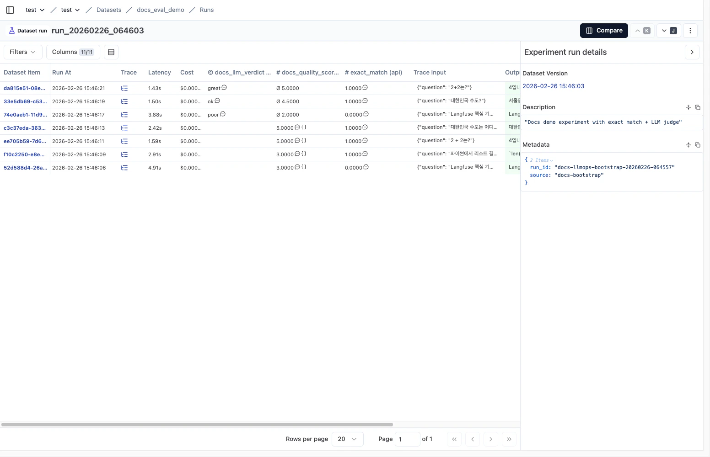Go to next run with down arrow J
Screen dimensions: 710x457
click(669, 31)
